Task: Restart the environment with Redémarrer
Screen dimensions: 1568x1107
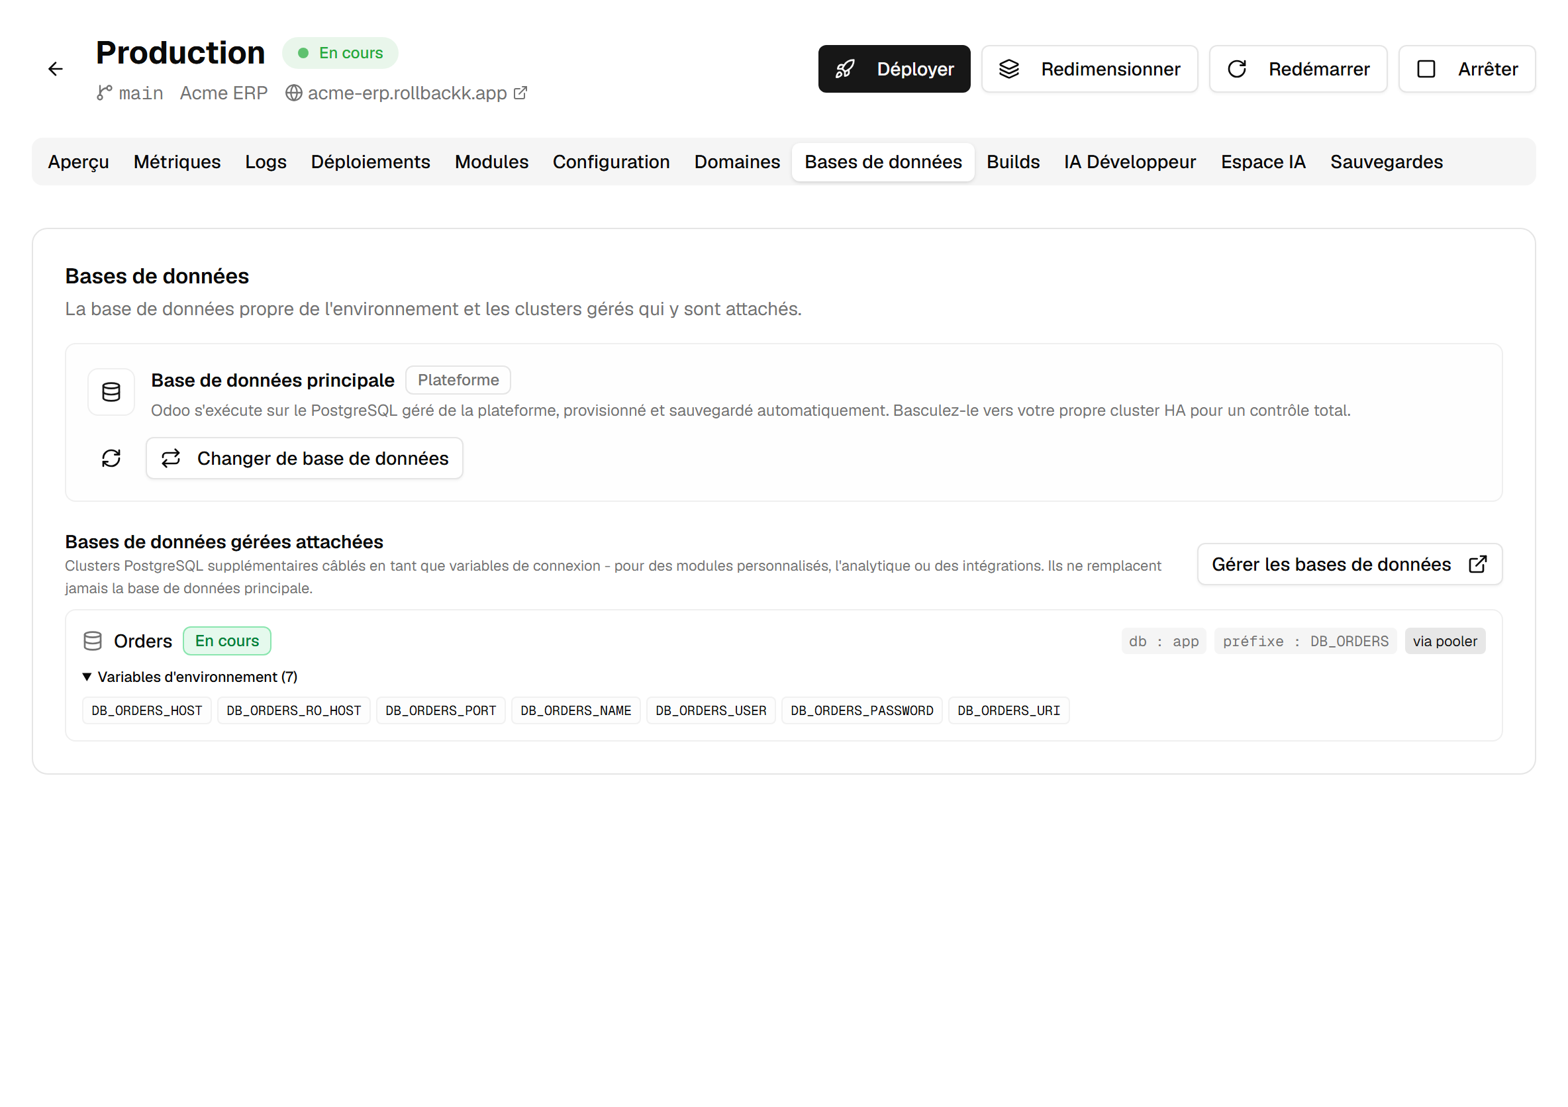Action: coord(1298,69)
